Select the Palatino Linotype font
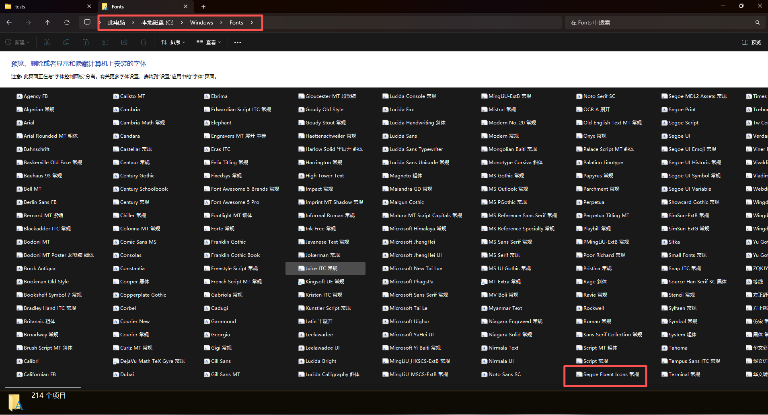Image resolution: width=768 pixels, height=415 pixels. (600, 162)
